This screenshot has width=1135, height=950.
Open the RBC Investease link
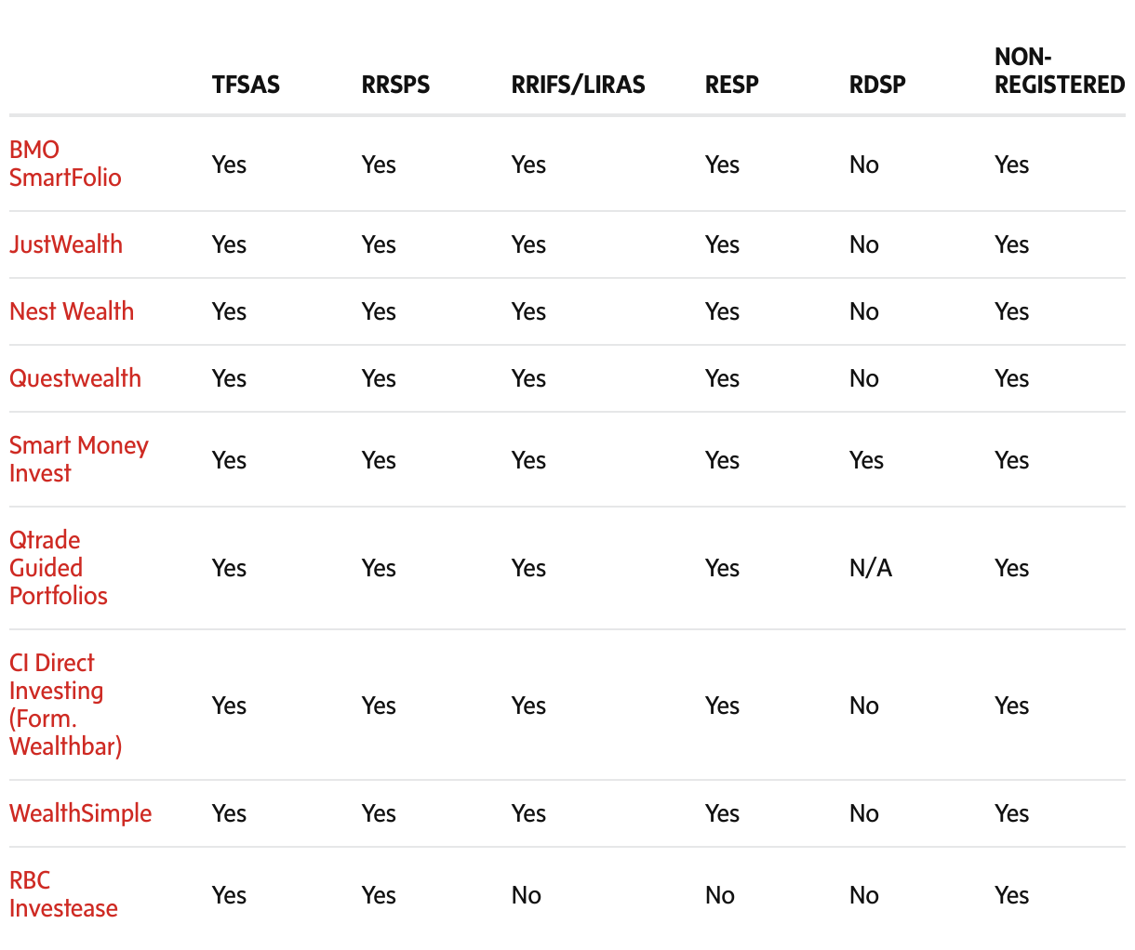(x=63, y=894)
